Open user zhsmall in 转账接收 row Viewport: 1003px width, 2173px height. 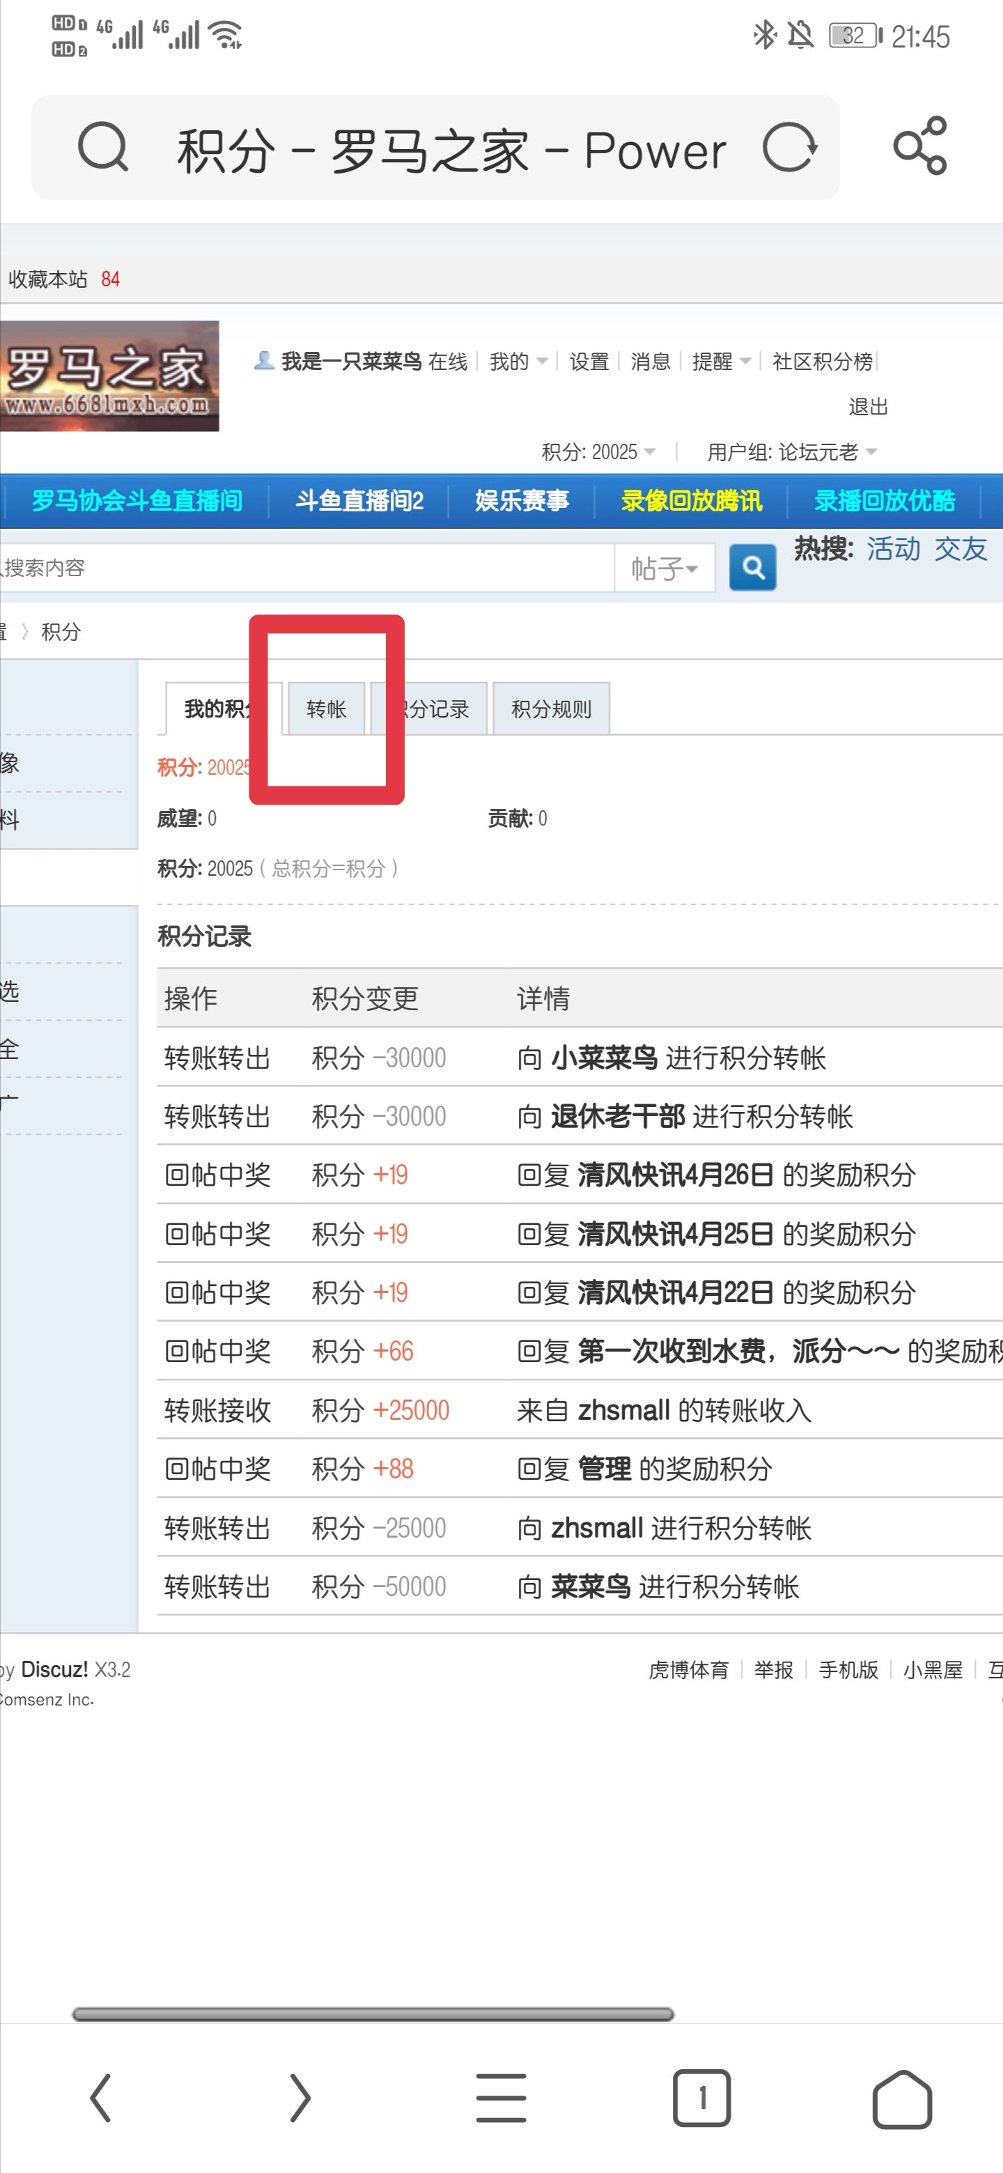point(623,1410)
